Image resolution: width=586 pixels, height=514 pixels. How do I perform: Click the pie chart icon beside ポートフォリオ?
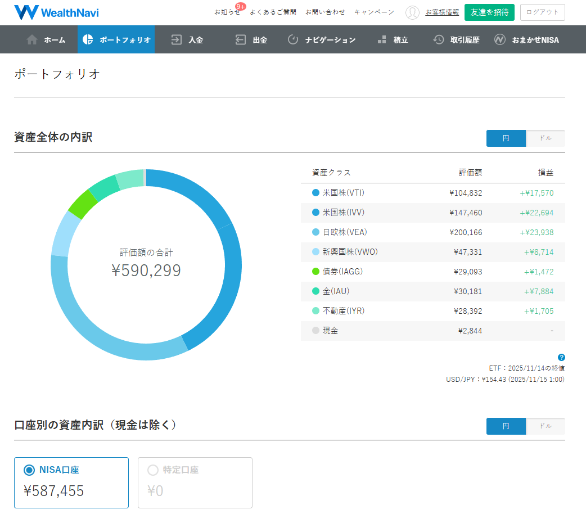[x=88, y=40]
